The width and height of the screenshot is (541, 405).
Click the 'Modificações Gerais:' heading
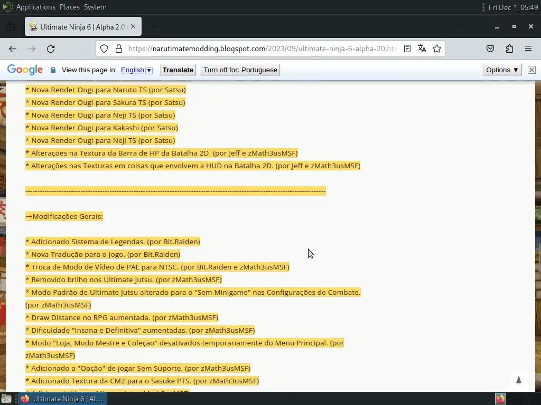tap(64, 216)
